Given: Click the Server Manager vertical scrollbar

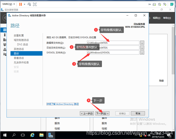Looking at the screenshot, I should [173, 51].
